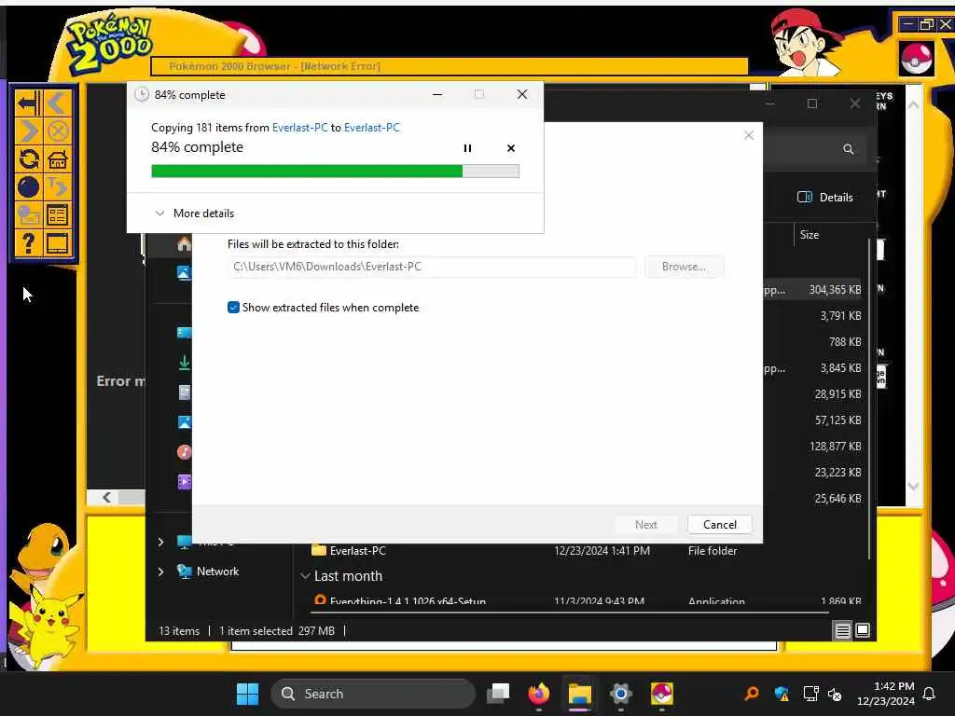
Task: Click the Stop loading icon in Pokémon browser
Action: (x=58, y=131)
